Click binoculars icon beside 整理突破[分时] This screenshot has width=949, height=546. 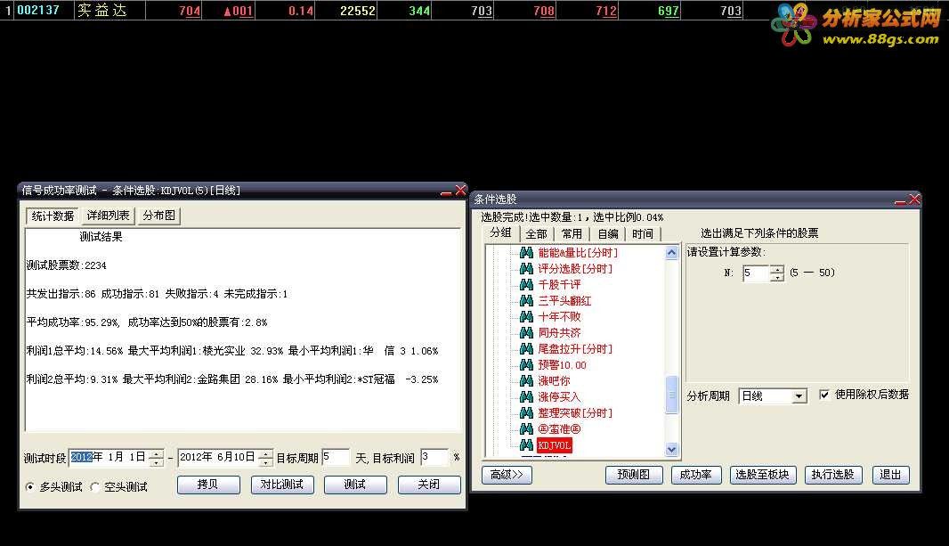click(526, 412)
